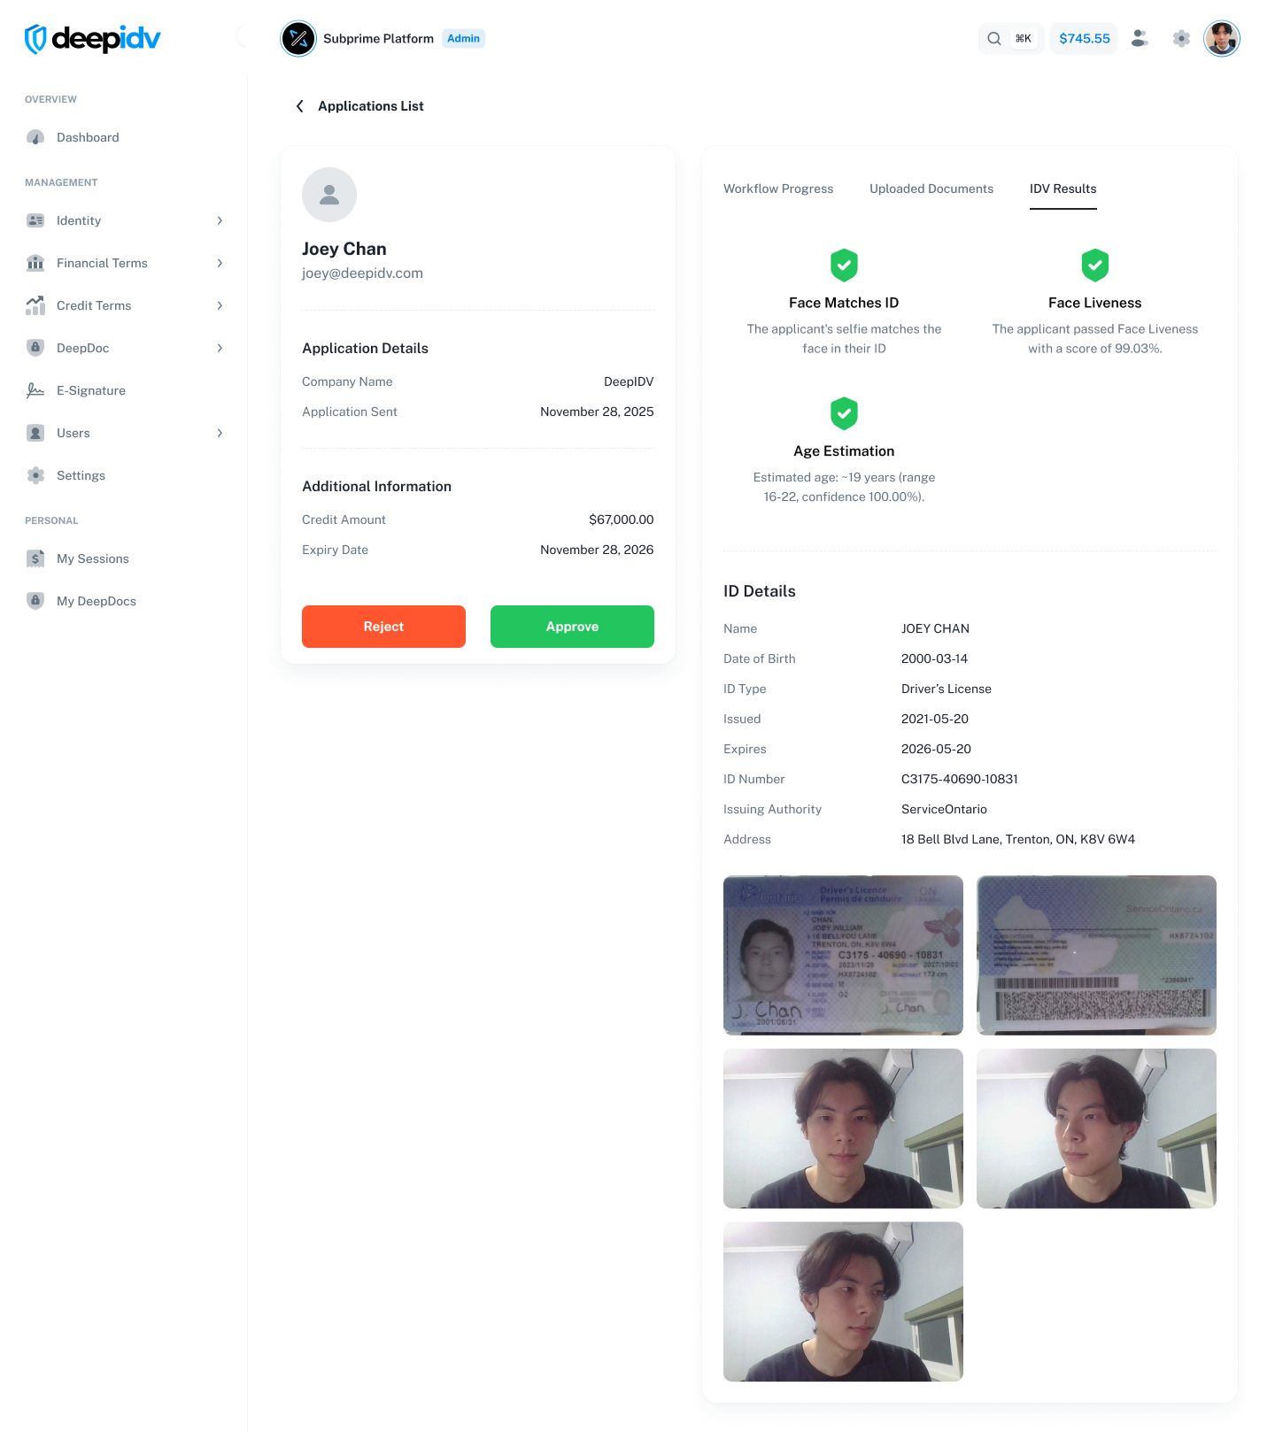Screen dimensions: 1275x1432
Task: Click the ⌘K search shortcut badge
Action: coord(1024,39)
